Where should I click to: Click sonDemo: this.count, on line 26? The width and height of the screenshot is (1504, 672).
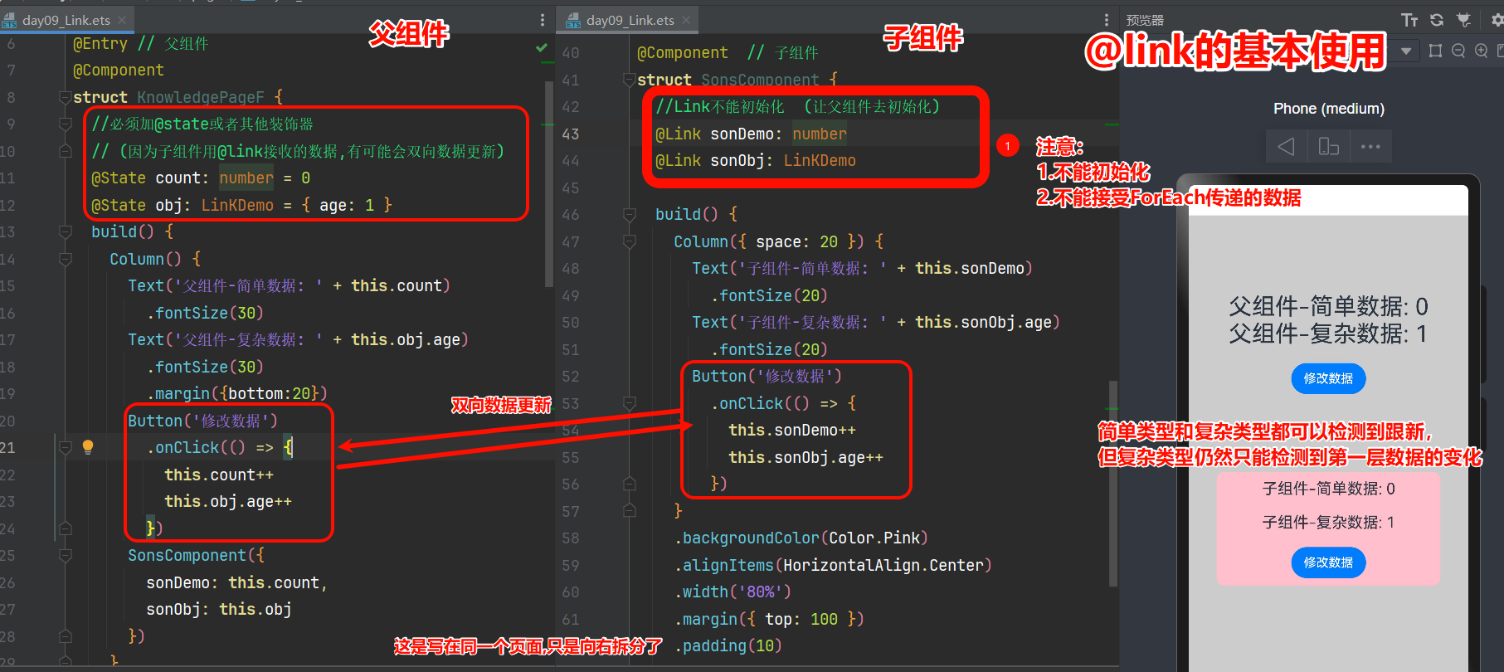point(237,583)
